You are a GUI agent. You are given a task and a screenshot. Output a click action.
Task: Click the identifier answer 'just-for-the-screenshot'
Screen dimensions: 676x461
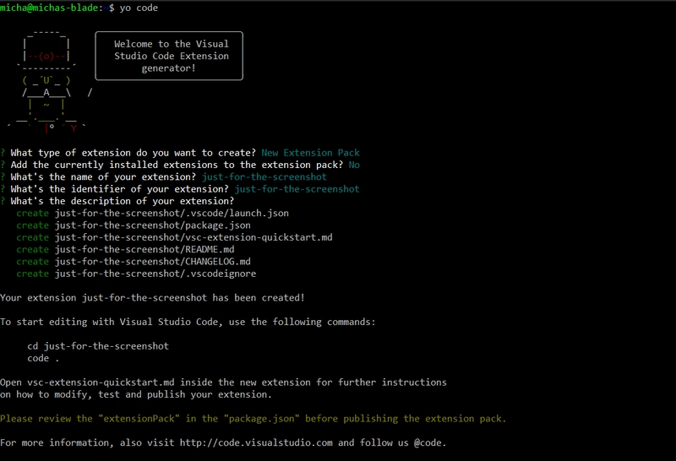(x=297, y=189)
